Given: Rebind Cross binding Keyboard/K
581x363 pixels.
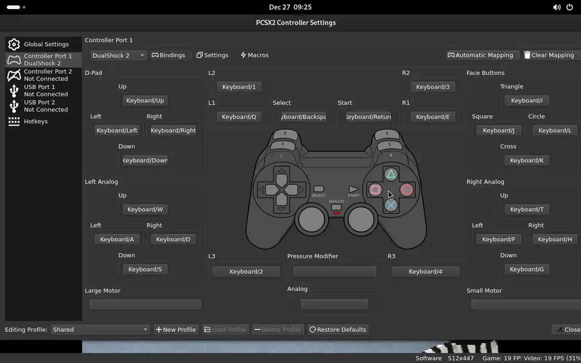Looking at the screenshot, I should point(527,160).
